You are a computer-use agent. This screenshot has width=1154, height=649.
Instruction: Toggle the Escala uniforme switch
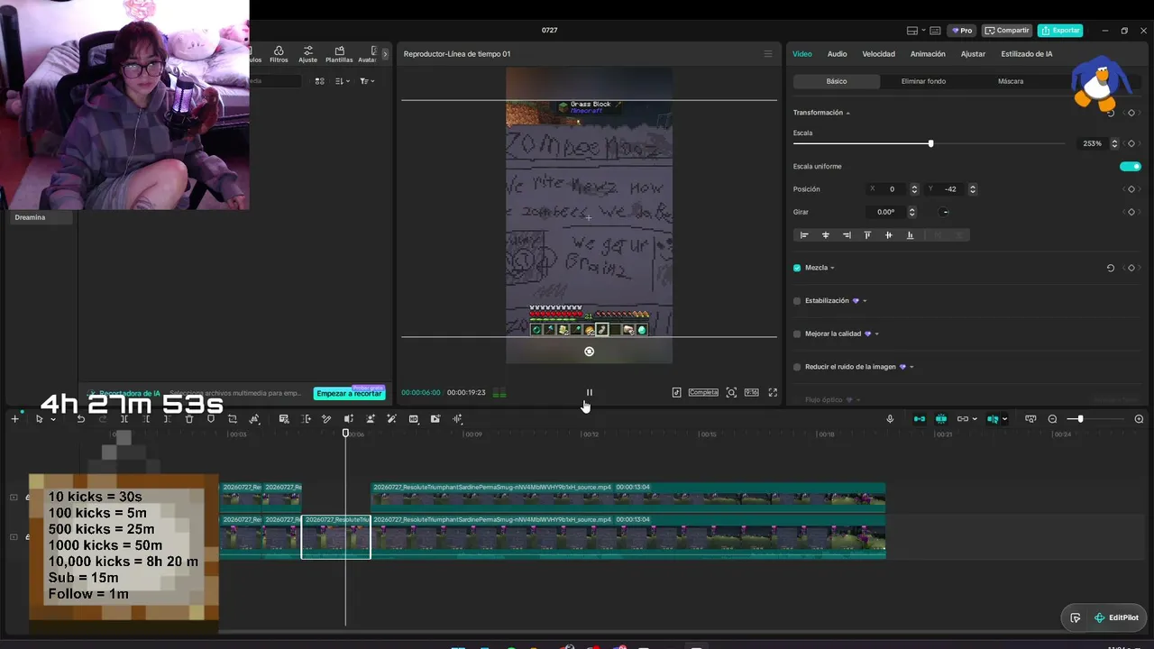(1130, 167)
